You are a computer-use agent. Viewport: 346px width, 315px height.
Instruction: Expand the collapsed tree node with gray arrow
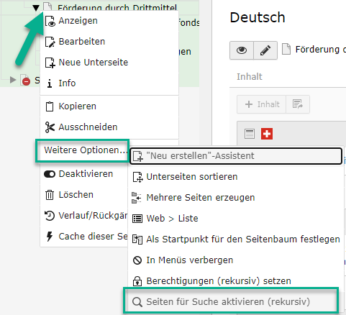12,80
